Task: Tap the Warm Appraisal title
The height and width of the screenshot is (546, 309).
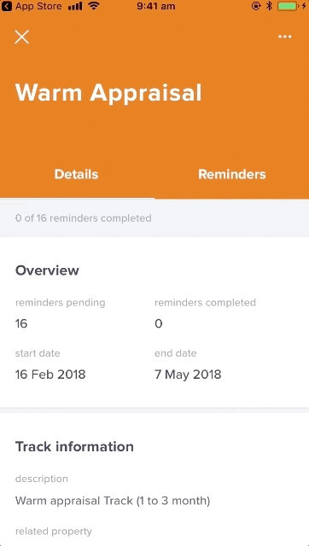Action: click(x=108, y=93)
